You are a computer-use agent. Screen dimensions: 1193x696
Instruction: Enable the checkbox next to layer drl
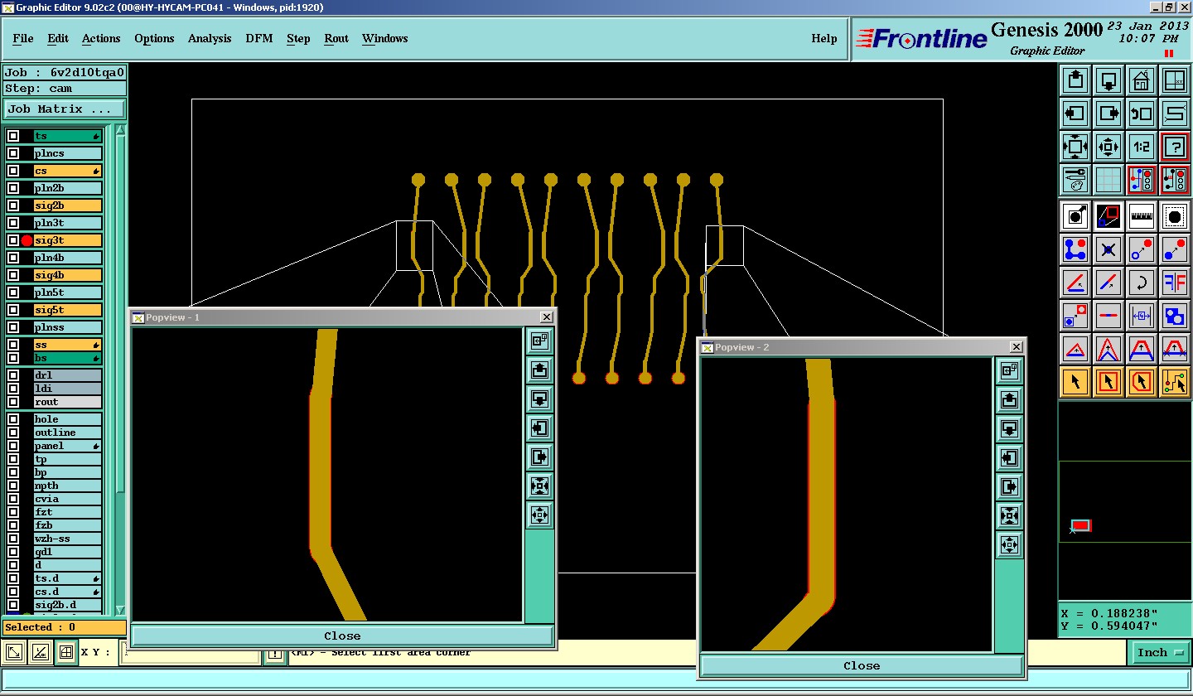pos(13,375)
